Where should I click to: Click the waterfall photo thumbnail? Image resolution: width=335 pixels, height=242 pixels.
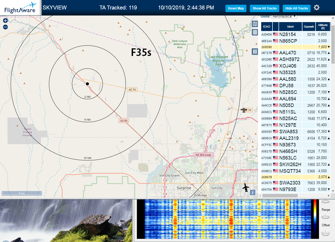tap(66, 221)
